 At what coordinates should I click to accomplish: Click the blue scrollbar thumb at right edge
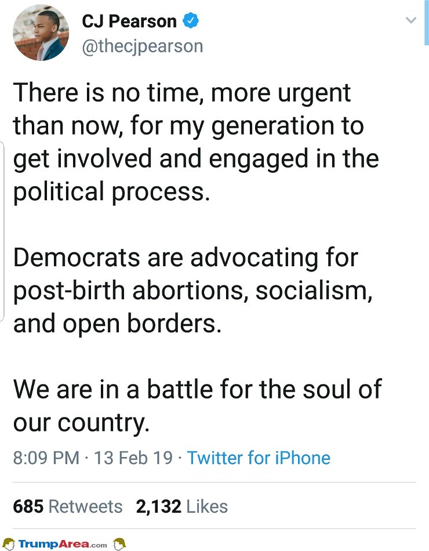coord(426,23)
